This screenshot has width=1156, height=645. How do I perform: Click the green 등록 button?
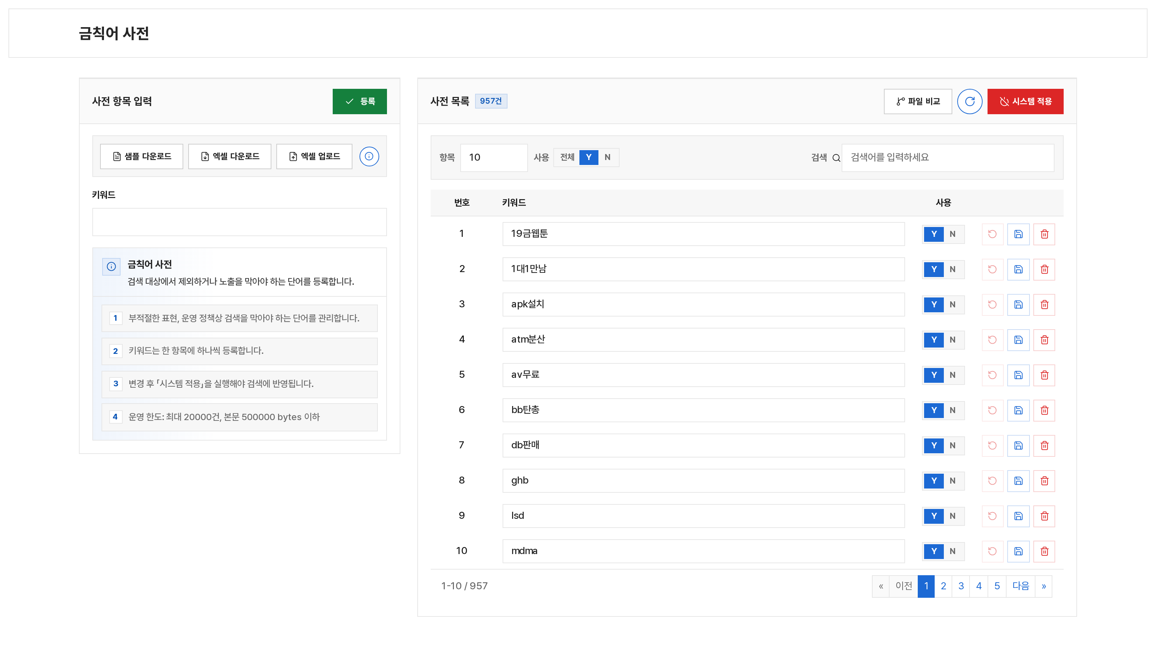point(359,102)
